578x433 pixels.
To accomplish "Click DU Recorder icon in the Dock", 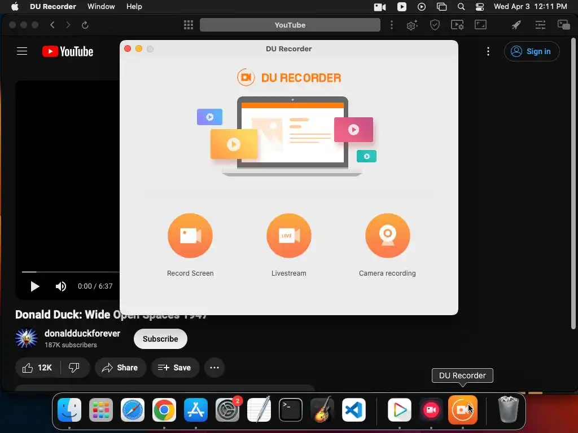I will 463,409.
